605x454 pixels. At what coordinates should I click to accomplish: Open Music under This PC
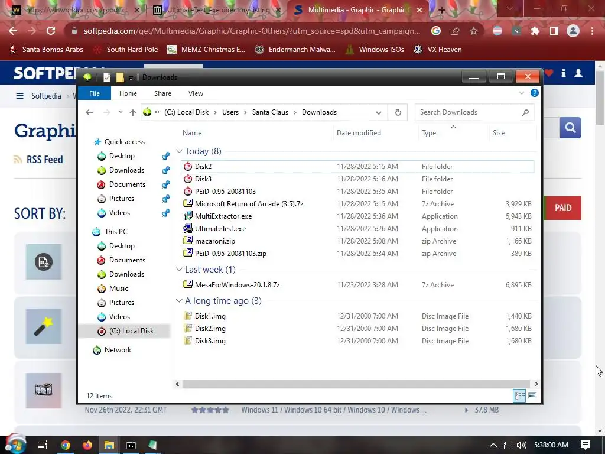pos(118,288)
